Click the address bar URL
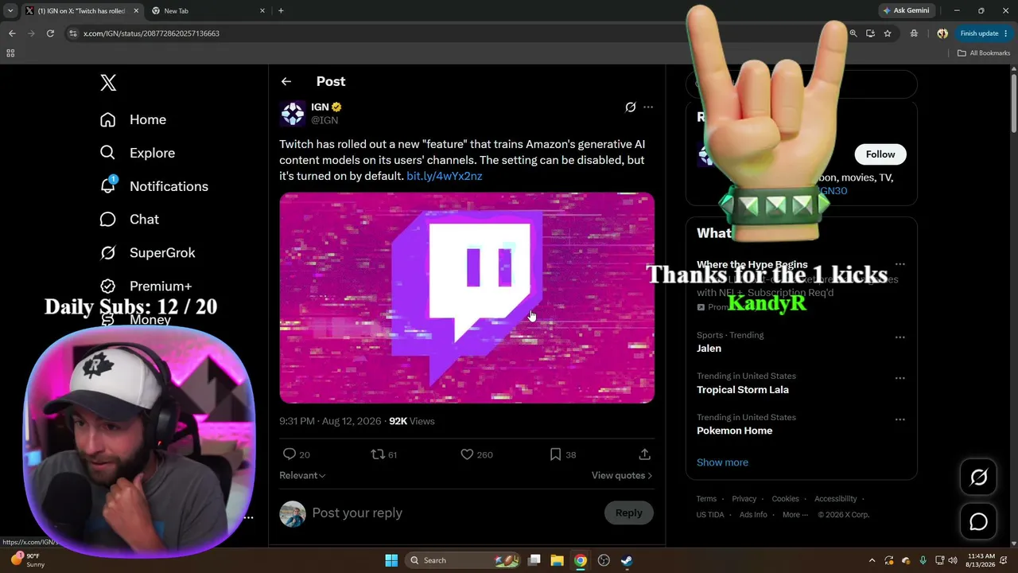 click(151, 33)
